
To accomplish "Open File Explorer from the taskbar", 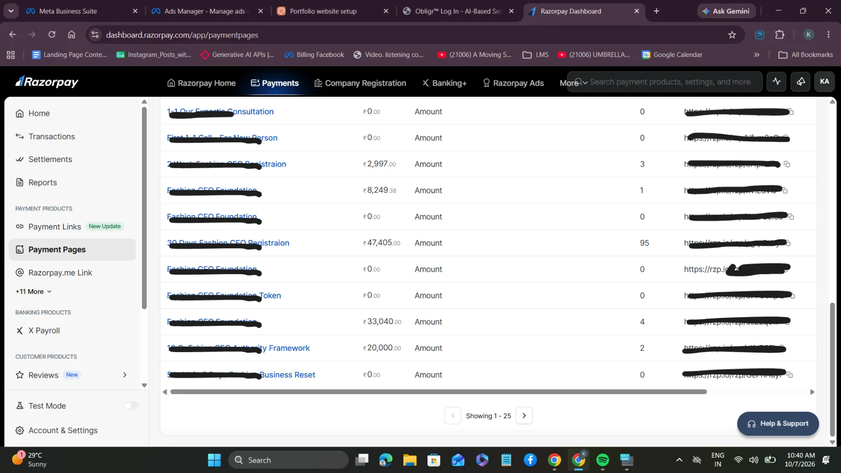I will pyautogui.click(x=410, y=460).
